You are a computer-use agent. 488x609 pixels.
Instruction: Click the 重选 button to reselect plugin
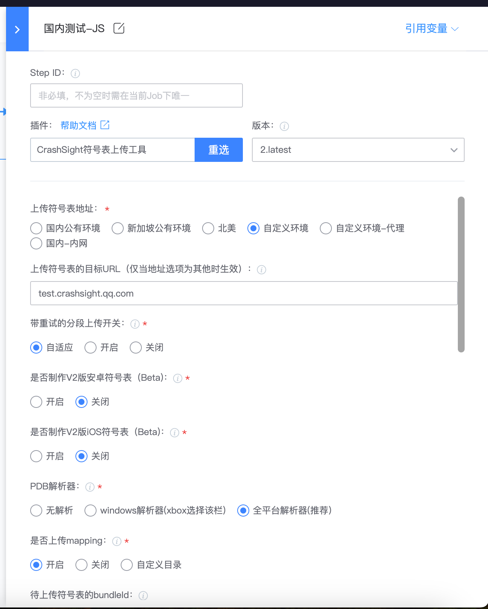[219, 150]
